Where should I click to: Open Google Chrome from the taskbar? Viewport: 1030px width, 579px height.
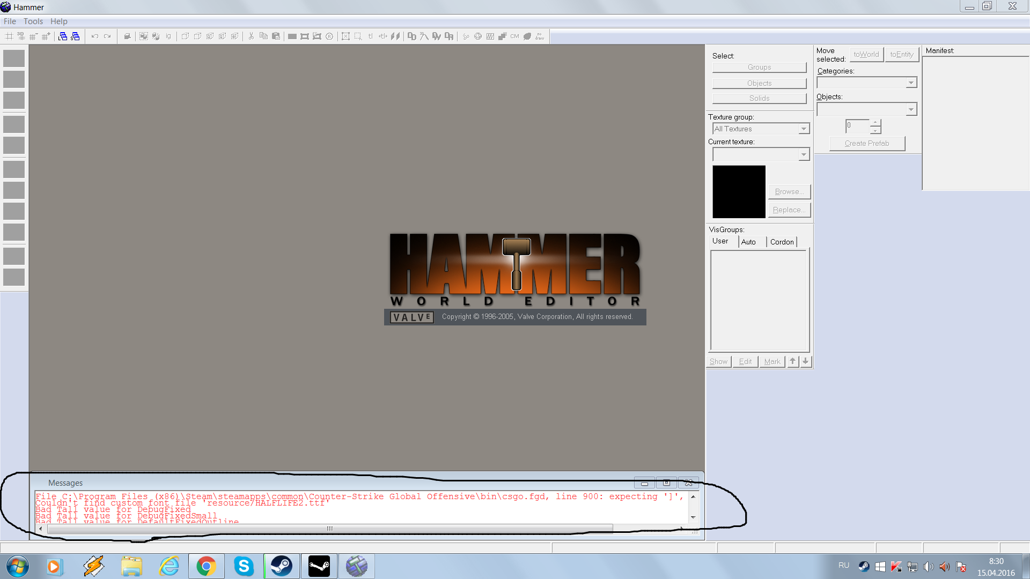(x=206, y=566)
